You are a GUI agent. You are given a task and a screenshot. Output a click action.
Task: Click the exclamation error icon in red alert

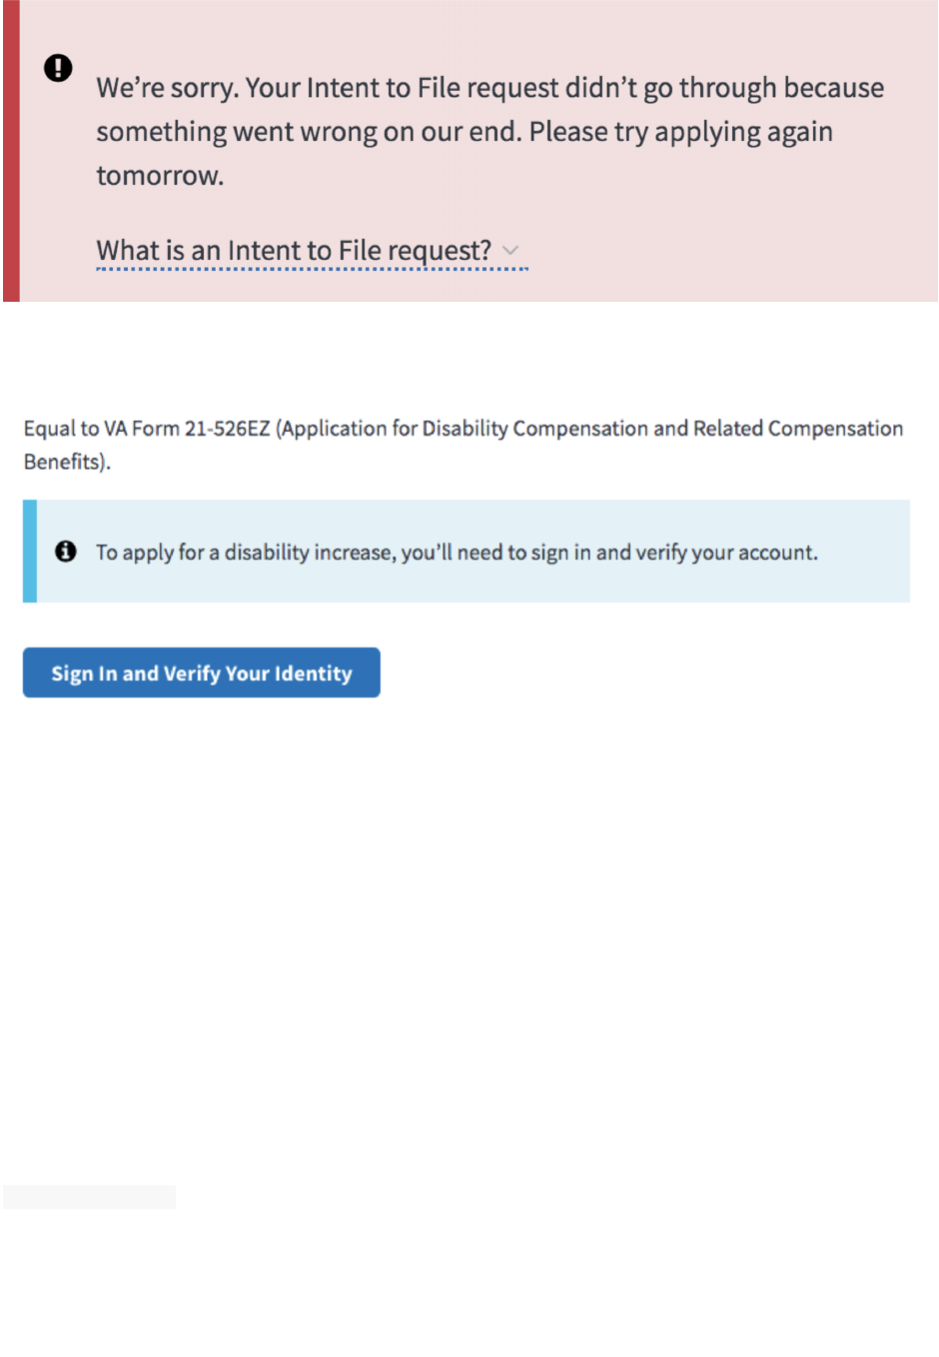pos(58,68)
